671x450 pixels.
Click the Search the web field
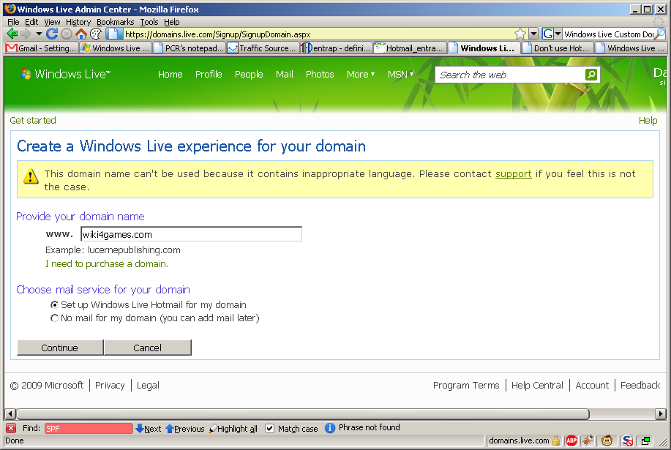click(x=511, y=75)
